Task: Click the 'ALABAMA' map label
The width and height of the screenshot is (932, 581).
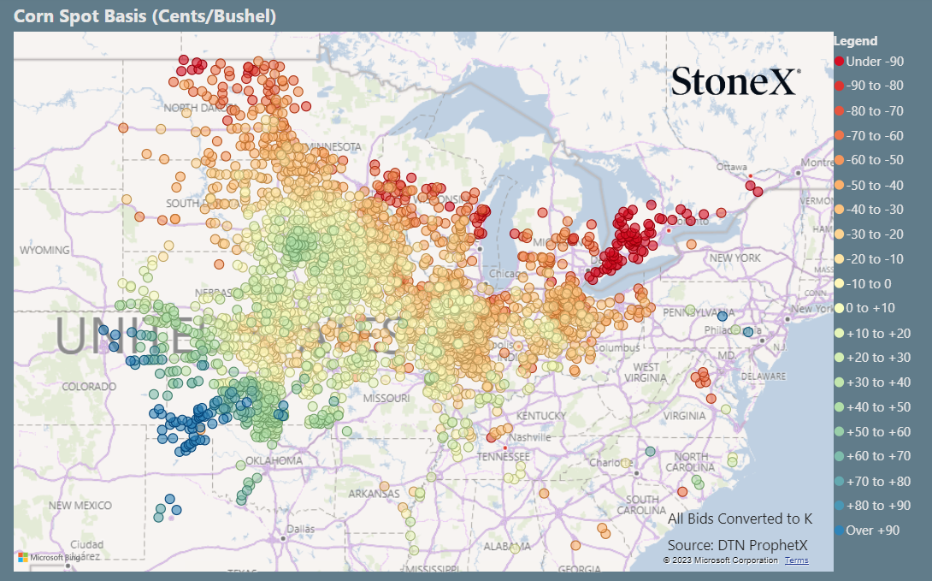Action: tap(507, 546)
